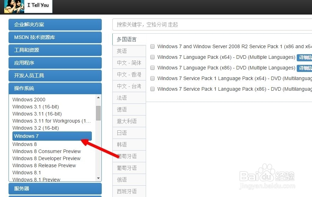Select Windows 8 Release Preview

[x=44, y=165]
